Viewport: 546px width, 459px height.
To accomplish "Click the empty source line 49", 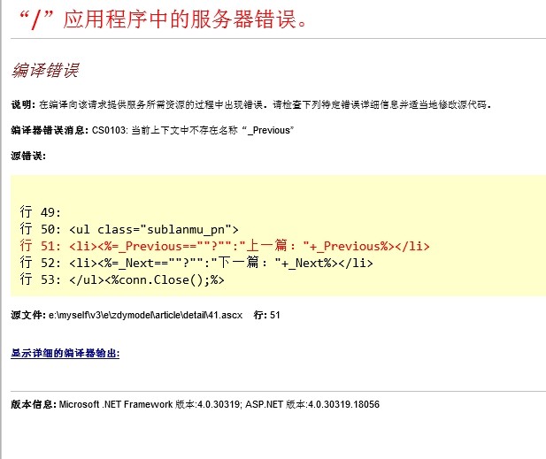I will point(39,212).
